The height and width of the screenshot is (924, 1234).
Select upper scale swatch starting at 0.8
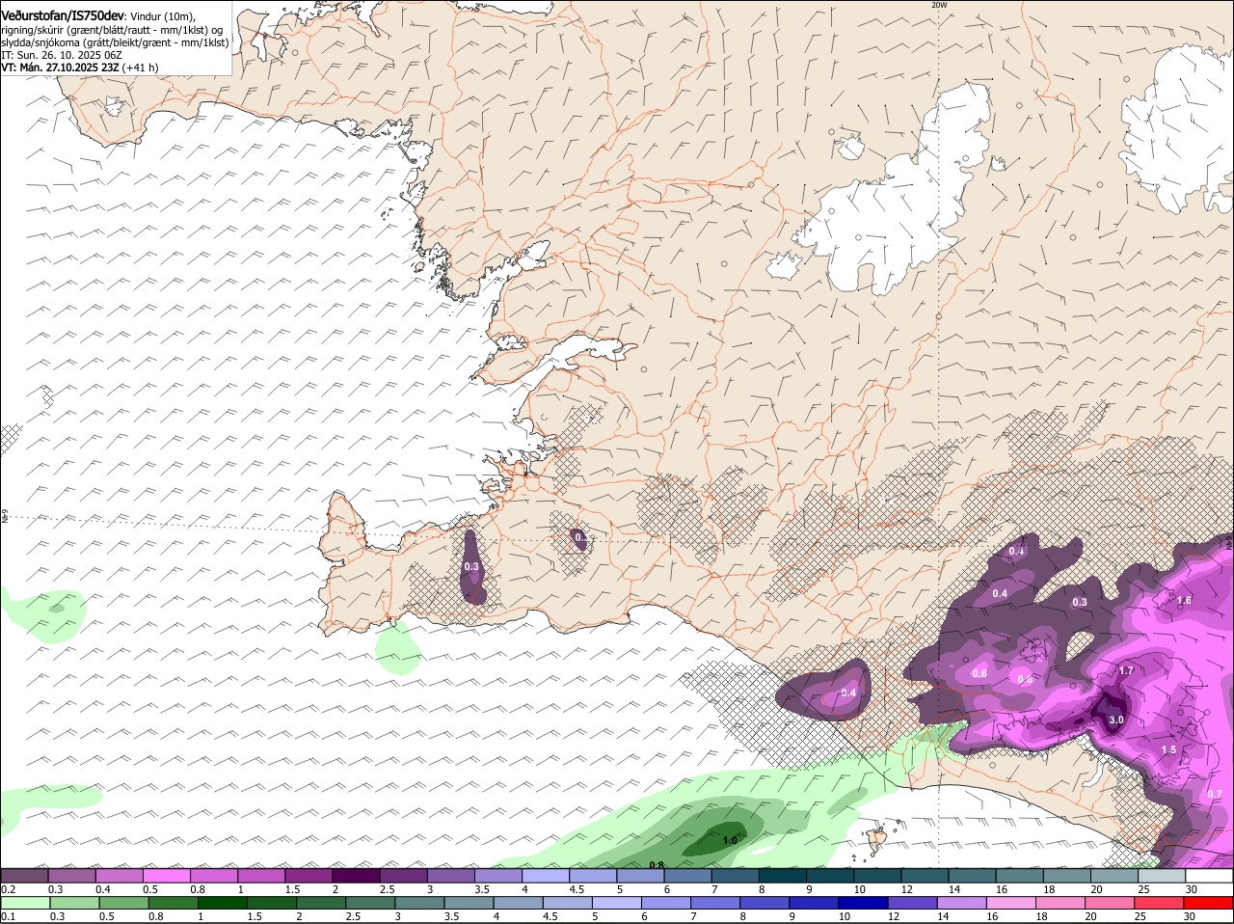(214, 876)
